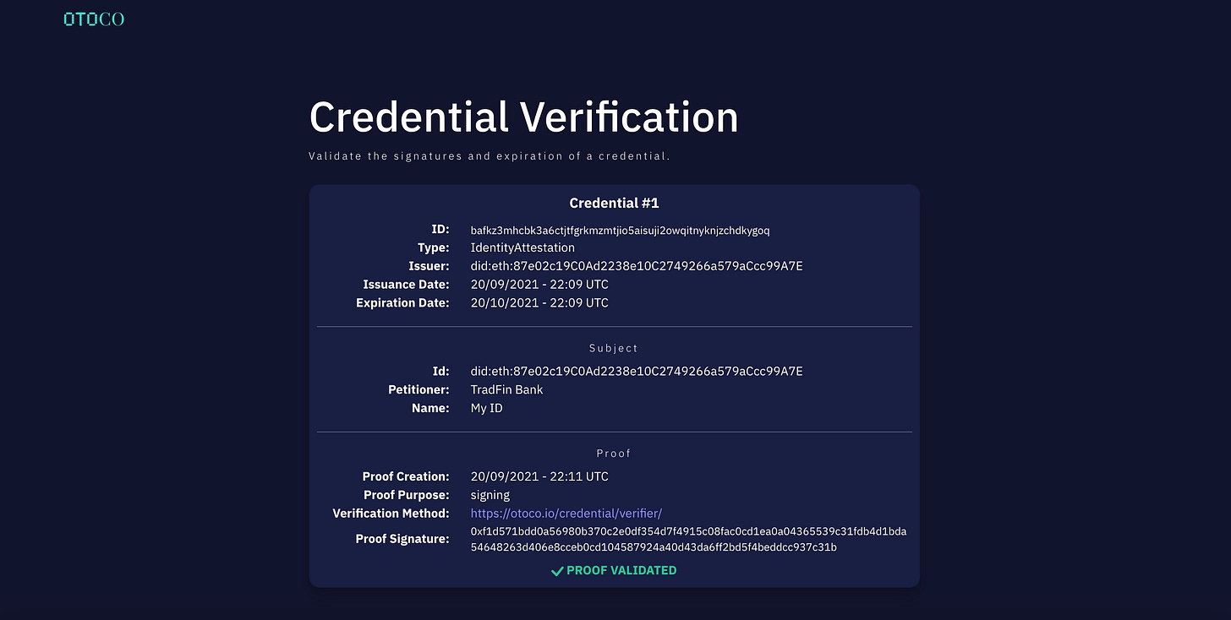Click the PROOF VALIDATED status text
This screenshot has height=620, width=1231.
click(x=621, y=571)
